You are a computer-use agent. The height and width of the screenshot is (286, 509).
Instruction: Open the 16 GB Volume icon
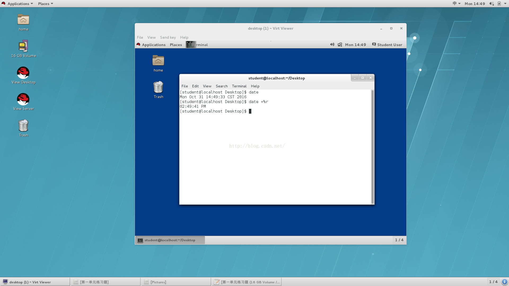pyautogui.click(x=23, y=46)
